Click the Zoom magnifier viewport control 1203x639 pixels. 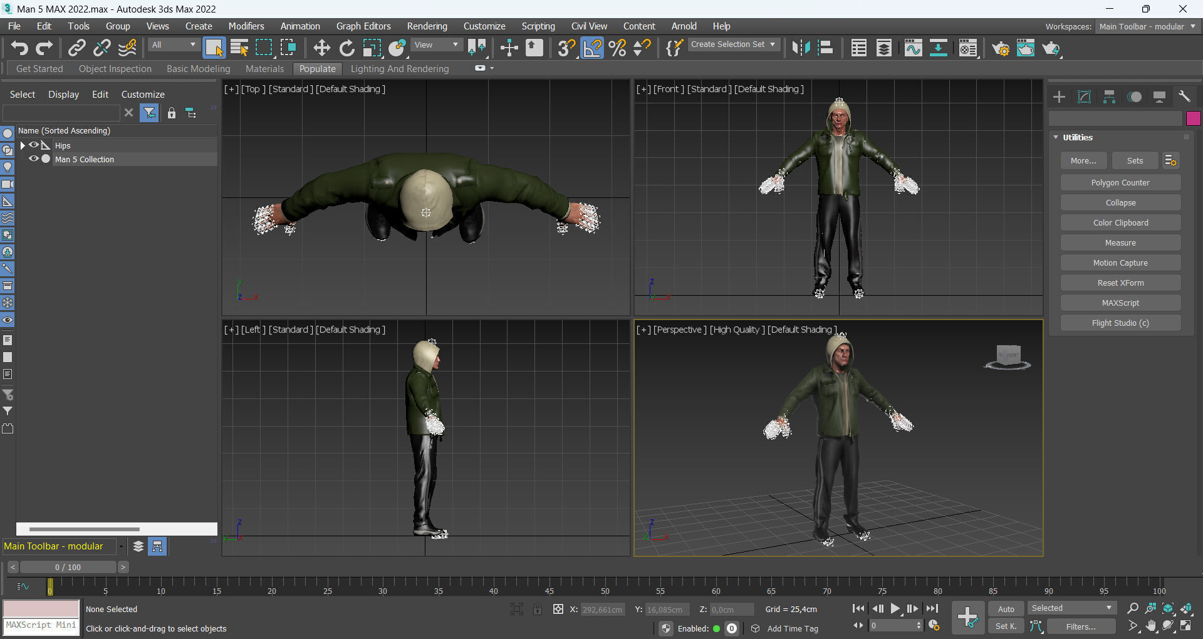1132,608
